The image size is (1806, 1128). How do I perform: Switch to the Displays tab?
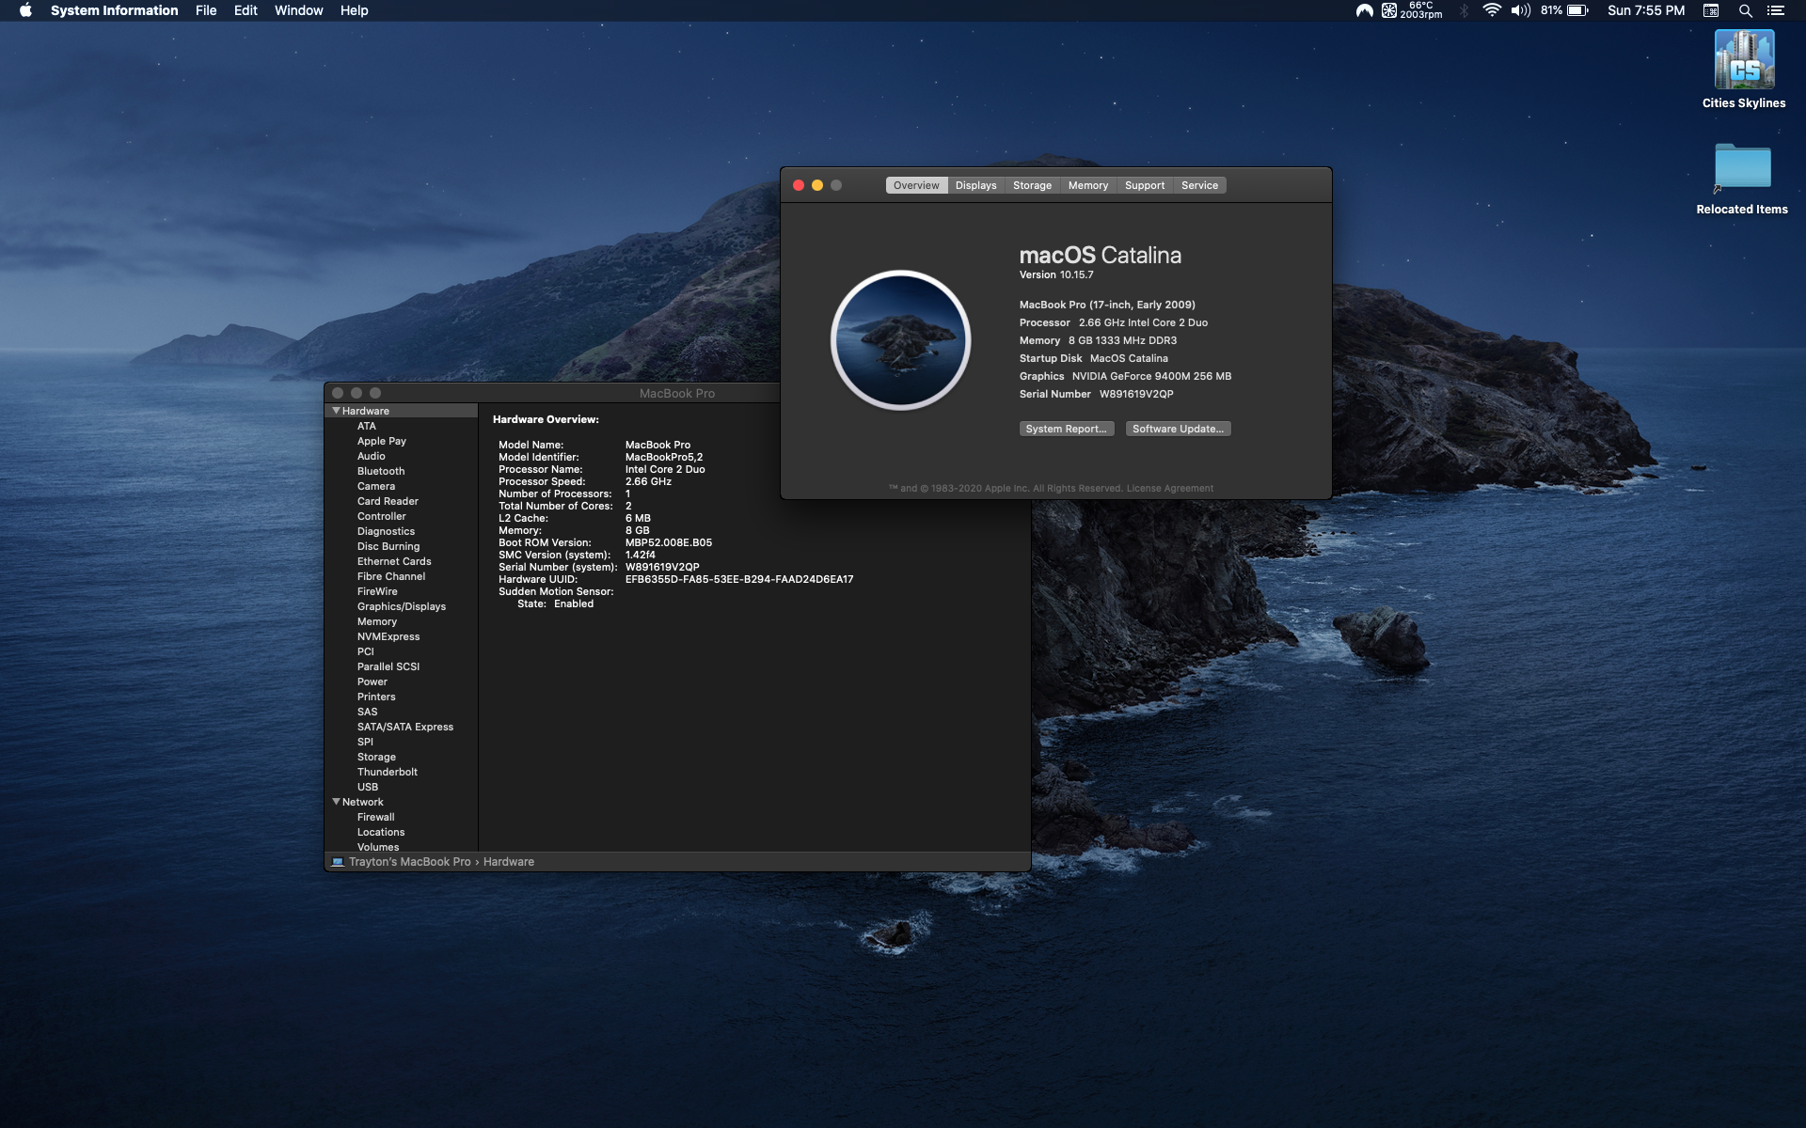click(975, 185)
